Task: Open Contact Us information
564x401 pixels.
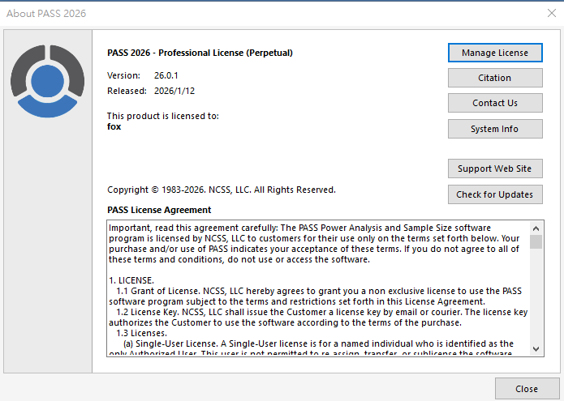Action: click(x=495, y=103)
